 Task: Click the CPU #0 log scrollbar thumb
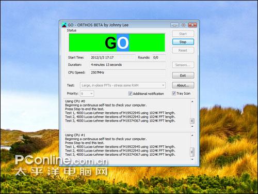pos(192,121)
